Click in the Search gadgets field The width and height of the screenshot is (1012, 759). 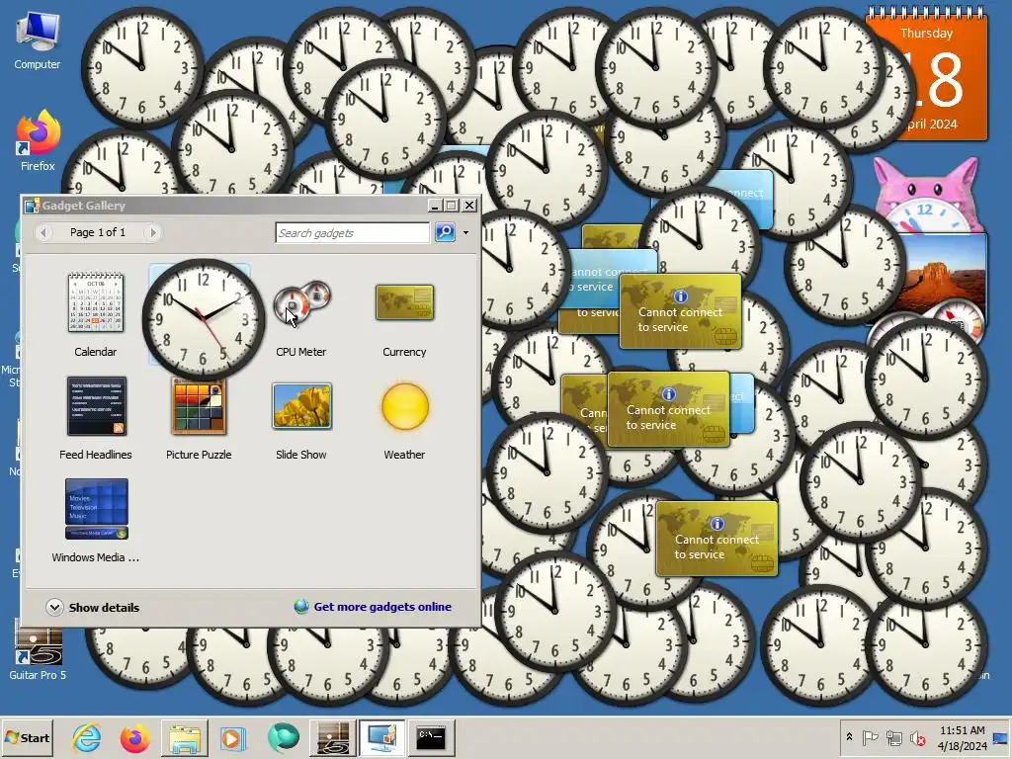click(x=353, y=232)
